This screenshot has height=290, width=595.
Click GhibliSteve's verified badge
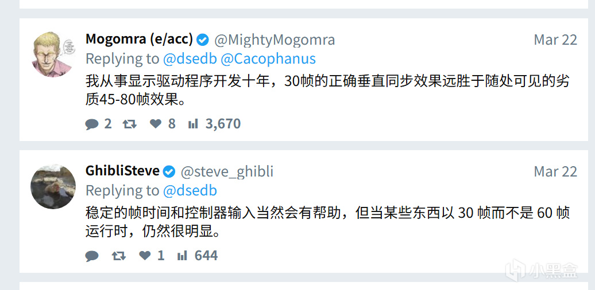(x=169, y=171)
